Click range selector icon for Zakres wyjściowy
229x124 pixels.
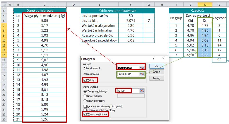142,90
